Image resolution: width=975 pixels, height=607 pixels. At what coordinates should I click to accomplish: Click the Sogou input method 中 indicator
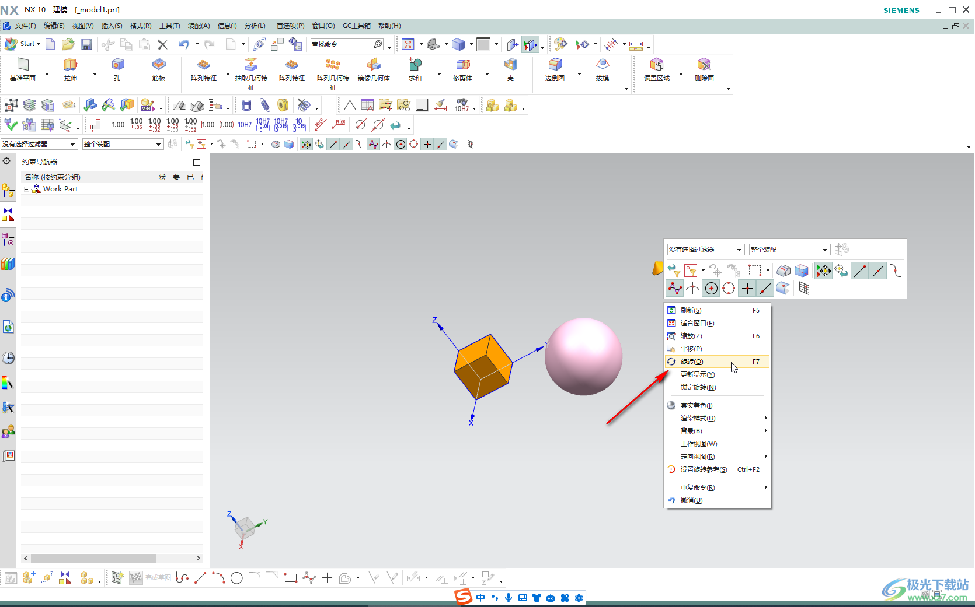point(480,598)
